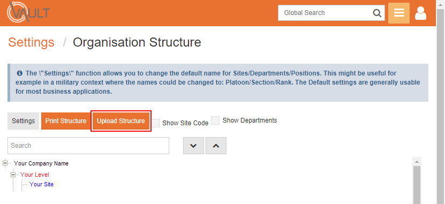Click the info icon in the blue banner
This screenshot has width=445, height=204.
pos(20,73)
